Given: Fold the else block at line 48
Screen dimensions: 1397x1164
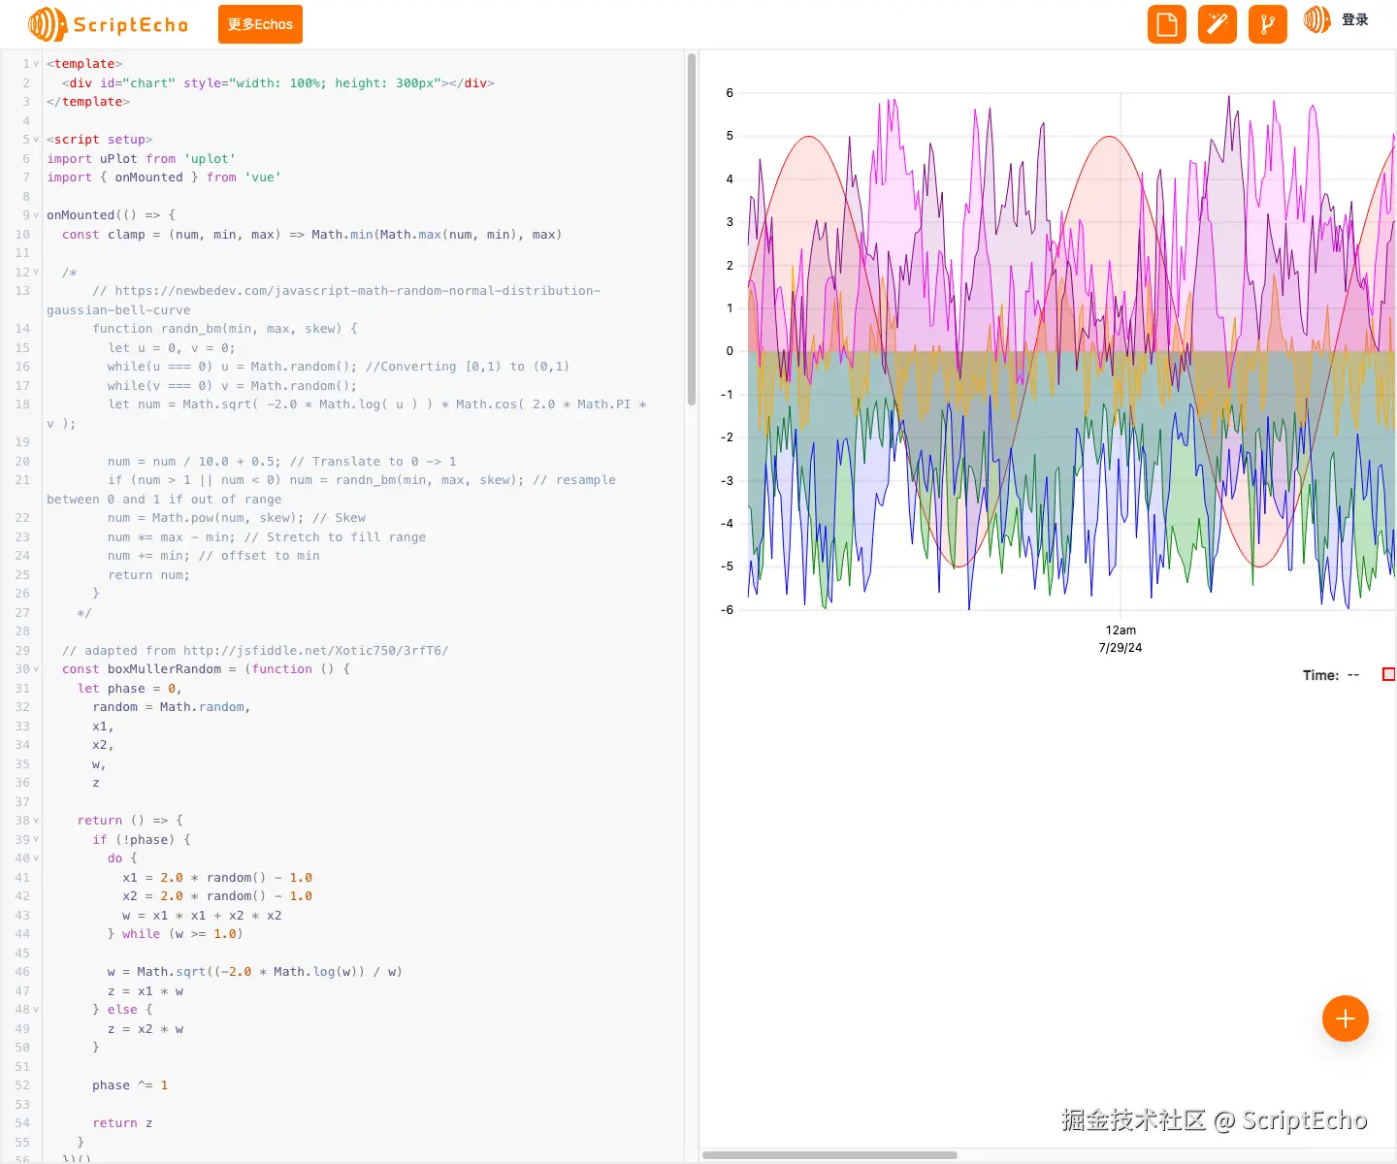Looking at the screenshot, I should (x=37, y=1010).
